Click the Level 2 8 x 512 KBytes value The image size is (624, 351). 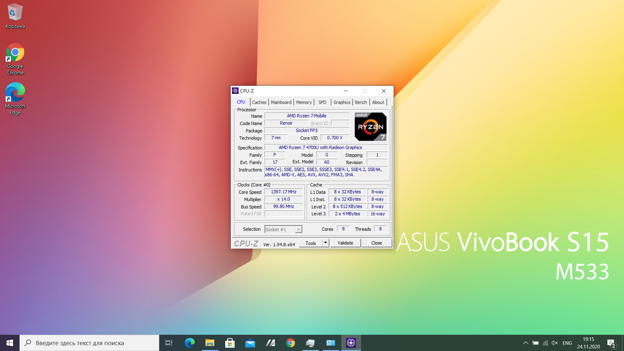[x=347, y=206]
